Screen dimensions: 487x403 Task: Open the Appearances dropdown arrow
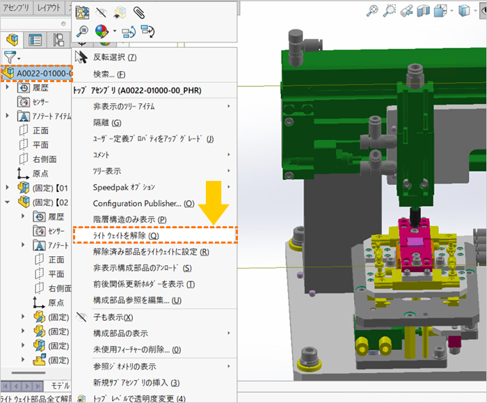click(x=115, y=31)
